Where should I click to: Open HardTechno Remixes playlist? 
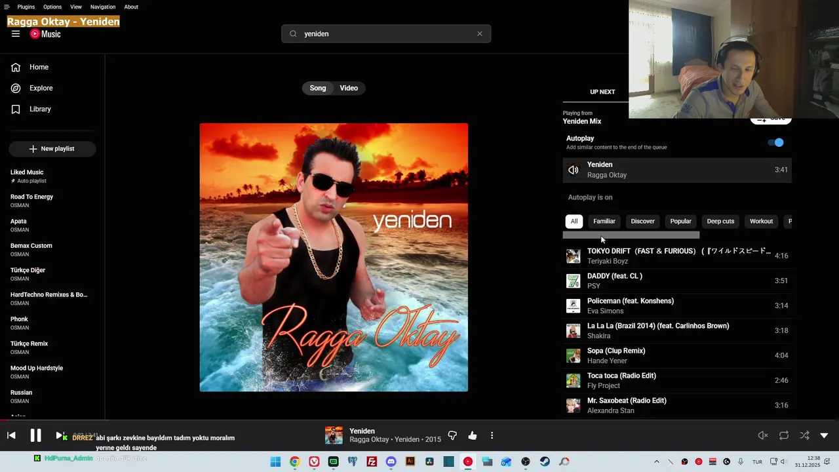point(52,298)
